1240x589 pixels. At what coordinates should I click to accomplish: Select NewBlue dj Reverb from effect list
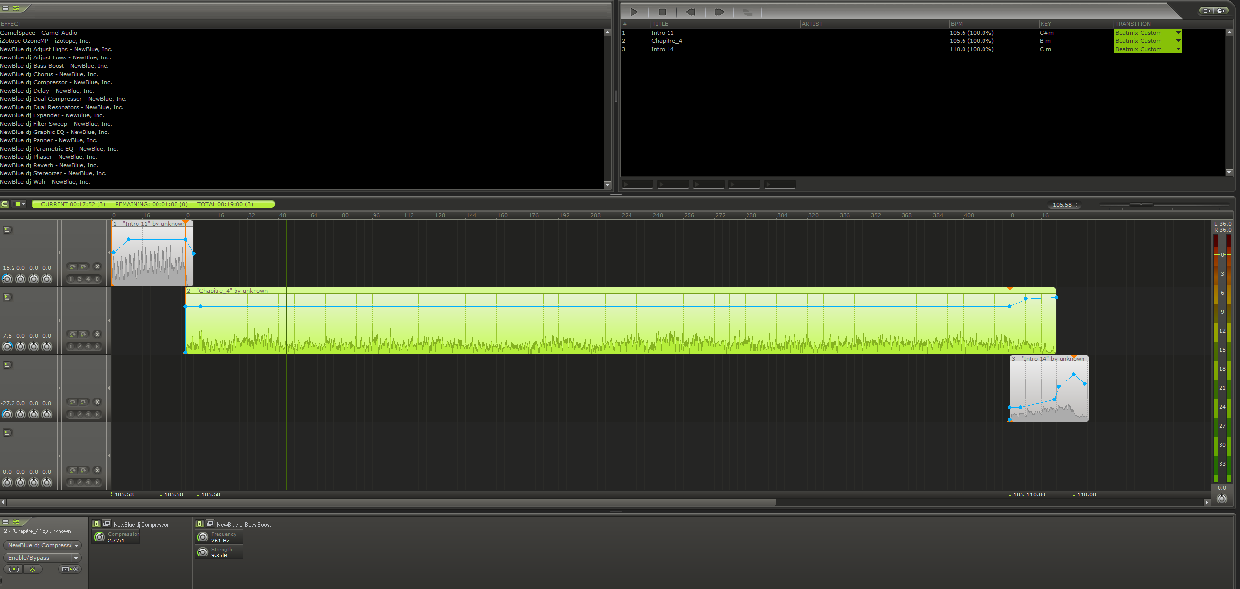click(49, 165)
